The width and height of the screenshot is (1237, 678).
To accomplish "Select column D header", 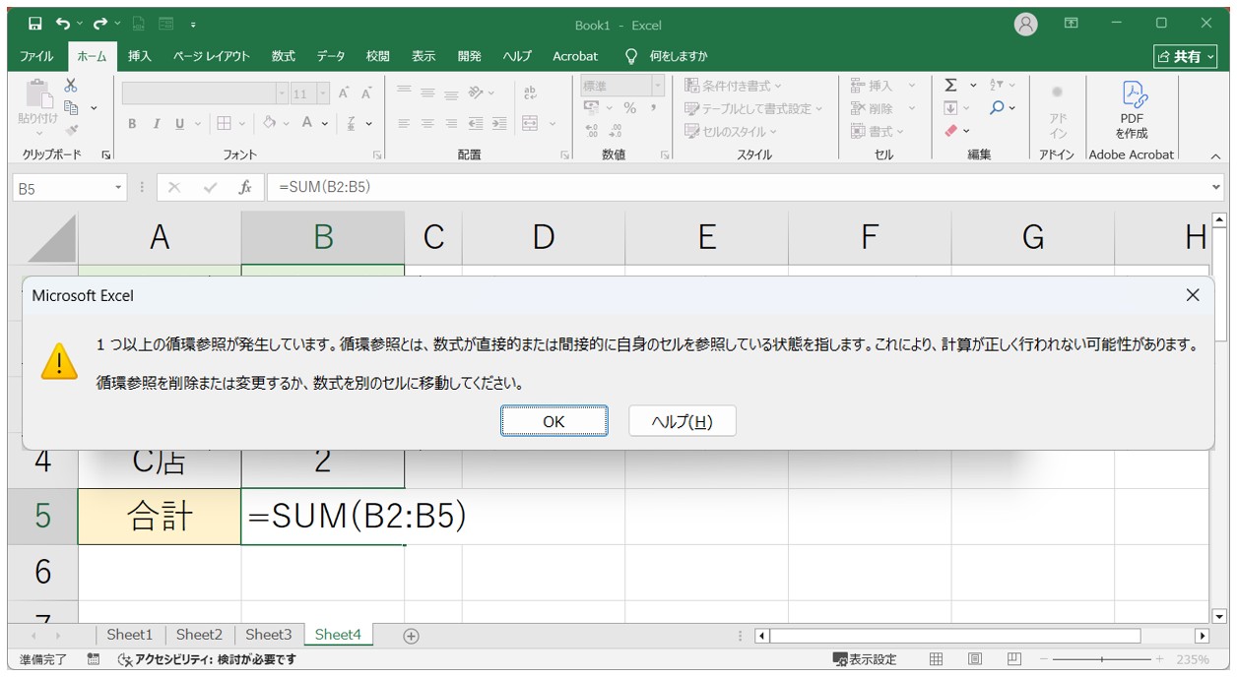I will pyautogui.click(x=544, y=237).
